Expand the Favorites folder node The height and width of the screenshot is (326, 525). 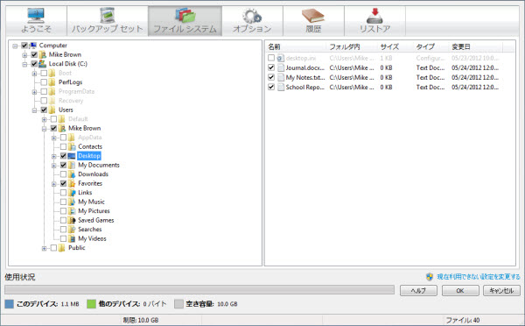[54, 184]
